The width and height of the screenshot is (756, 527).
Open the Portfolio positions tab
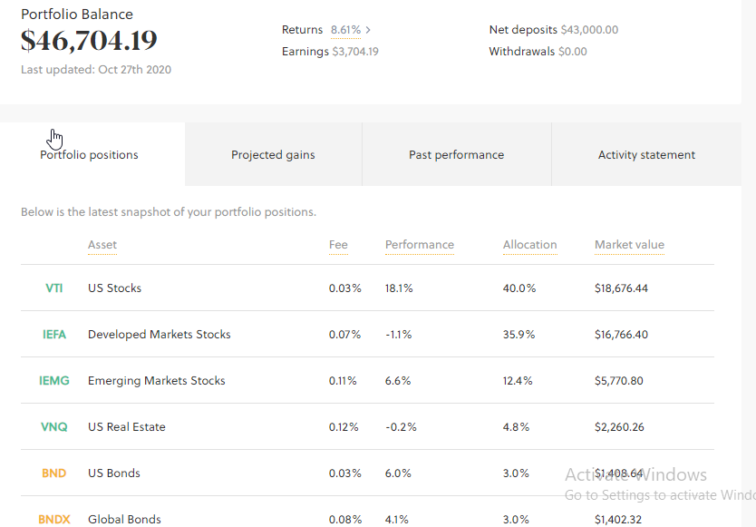pos(90,155)
